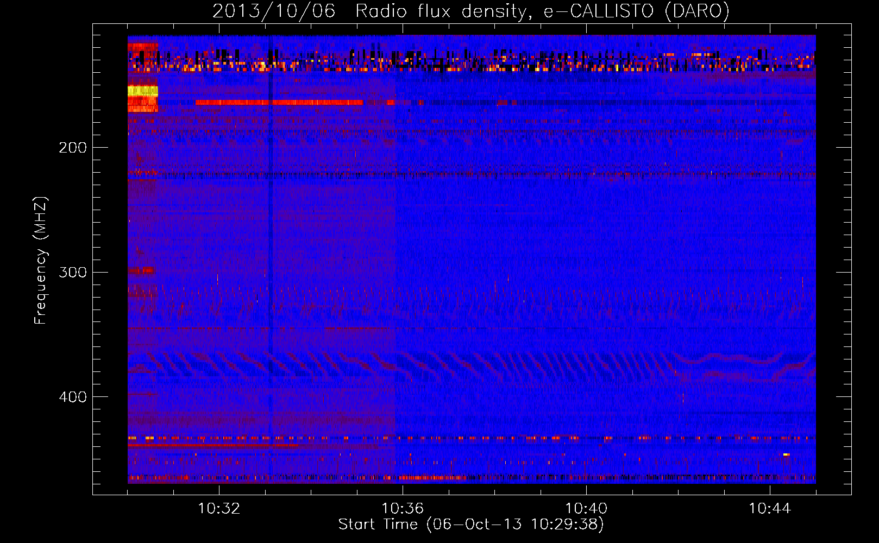
Task: Click the 10:36 time tick label
Action: 403,509
